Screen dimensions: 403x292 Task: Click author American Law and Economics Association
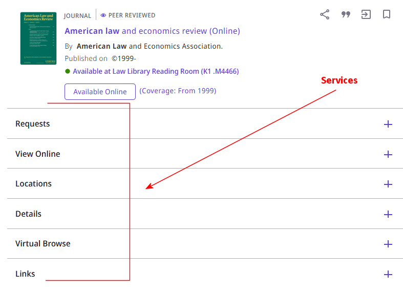click(x=150, y=46)
